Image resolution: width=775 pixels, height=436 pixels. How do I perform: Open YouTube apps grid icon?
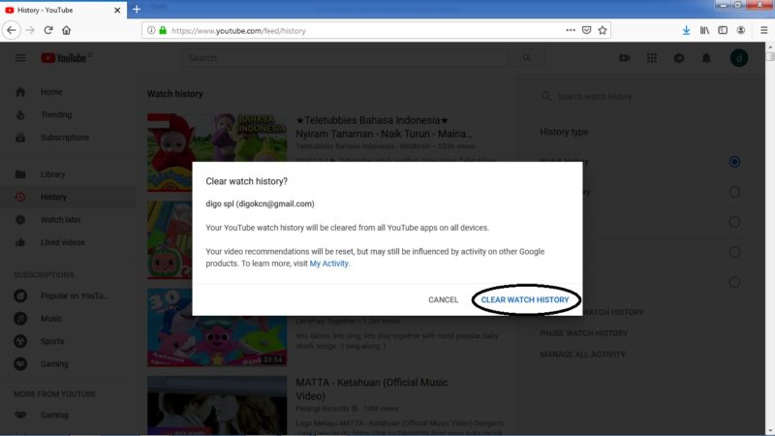coord(652,58)
